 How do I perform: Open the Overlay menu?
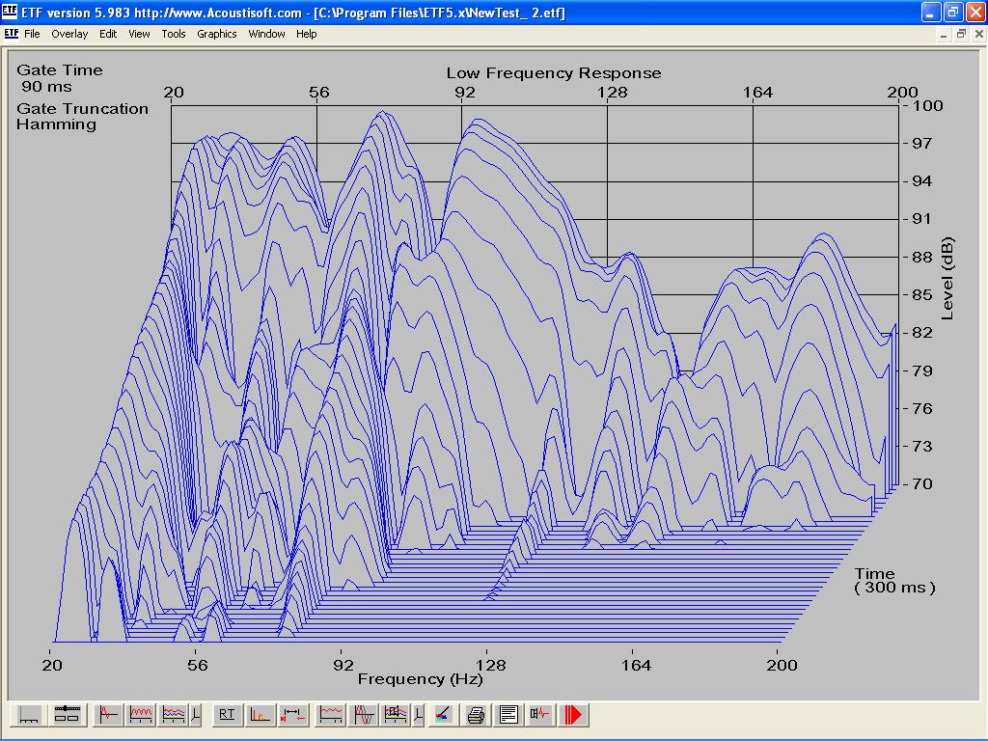[69, 34]
